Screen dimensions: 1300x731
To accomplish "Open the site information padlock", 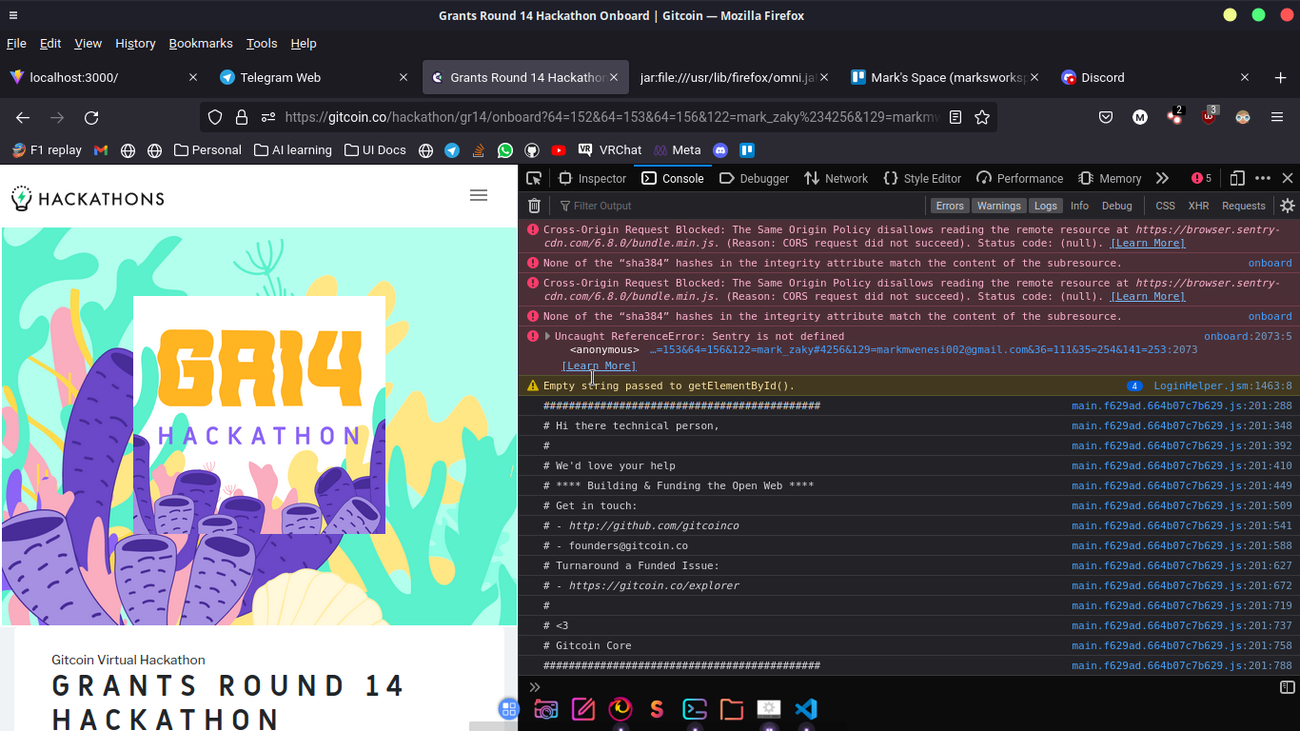I will coord(242,117).
